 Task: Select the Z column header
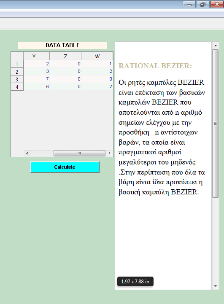point(65,56)
